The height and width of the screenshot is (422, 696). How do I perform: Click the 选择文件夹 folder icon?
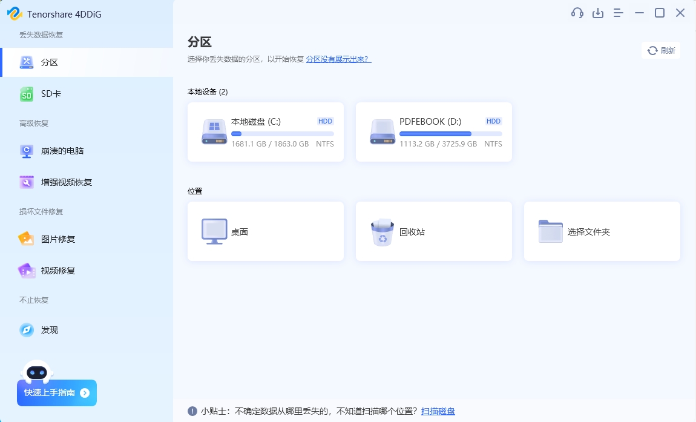tap(550, 231)
